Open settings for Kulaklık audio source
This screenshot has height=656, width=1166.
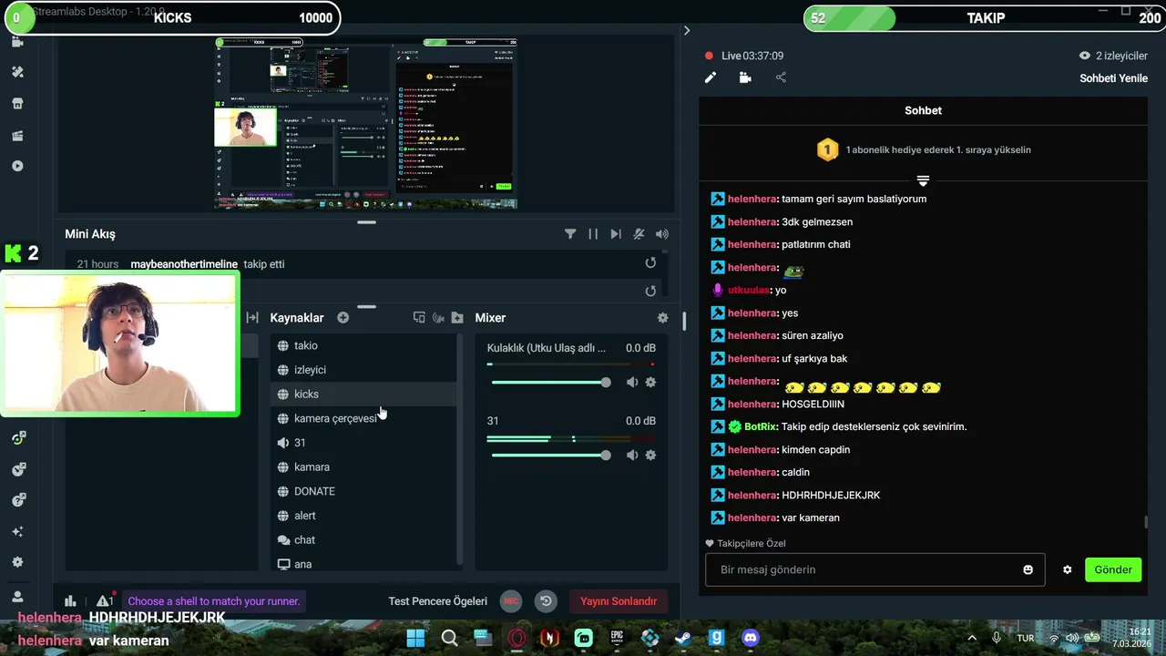[x=650, y=383]
